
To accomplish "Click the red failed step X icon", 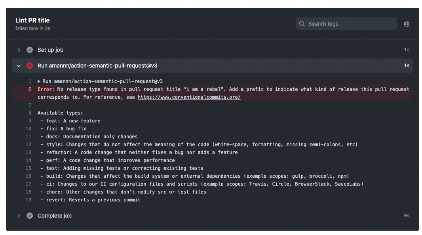I will point(30,66).
